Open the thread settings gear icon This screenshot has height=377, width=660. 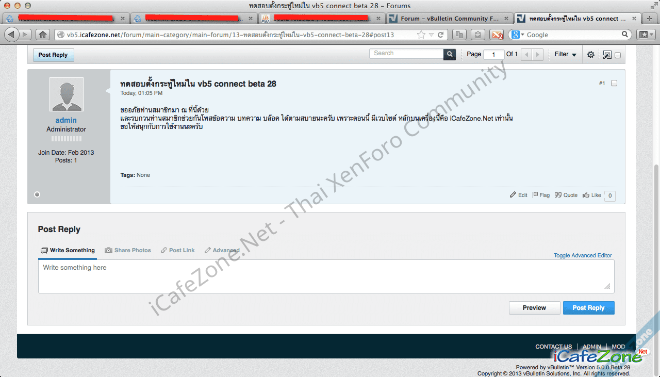591,55
